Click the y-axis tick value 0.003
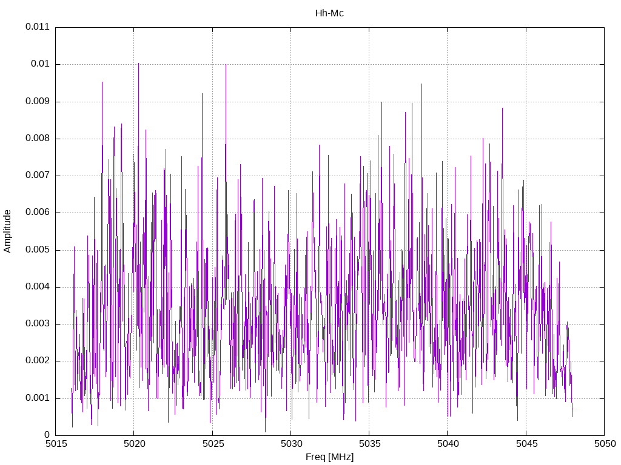Screen dimensions: 621x465 point(38,323)
